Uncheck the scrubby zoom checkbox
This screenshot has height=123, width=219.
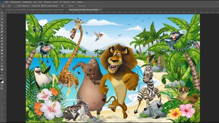42,6
